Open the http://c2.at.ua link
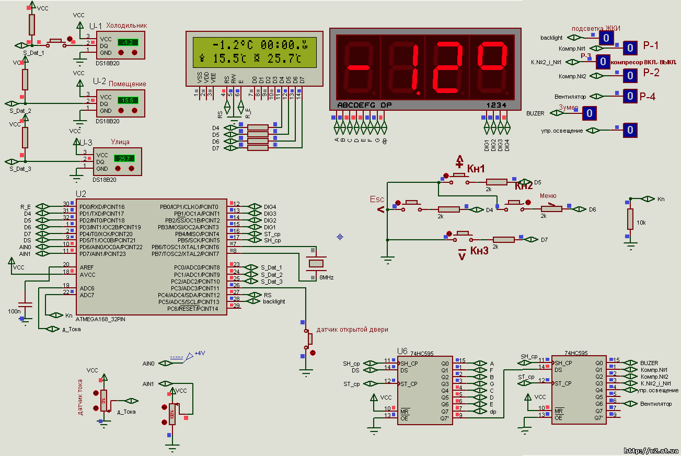 [x=652, y=451]
